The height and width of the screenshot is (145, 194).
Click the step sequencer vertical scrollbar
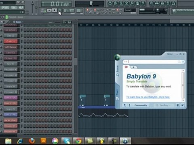coord(76,62)
